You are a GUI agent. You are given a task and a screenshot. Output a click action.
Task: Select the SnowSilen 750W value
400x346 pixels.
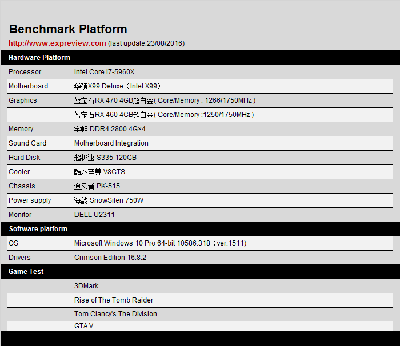point(109,200)
